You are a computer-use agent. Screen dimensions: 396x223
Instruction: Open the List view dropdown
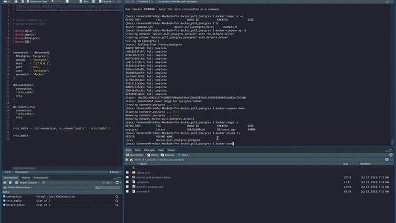108,183
